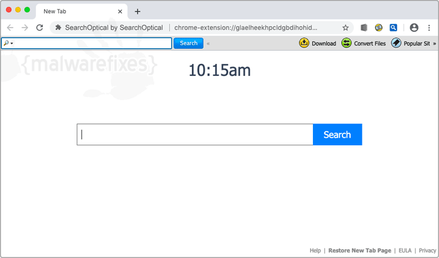This screenshot has height=258, width=439.
Task: Reload the current page
Action: click(40, 28)
